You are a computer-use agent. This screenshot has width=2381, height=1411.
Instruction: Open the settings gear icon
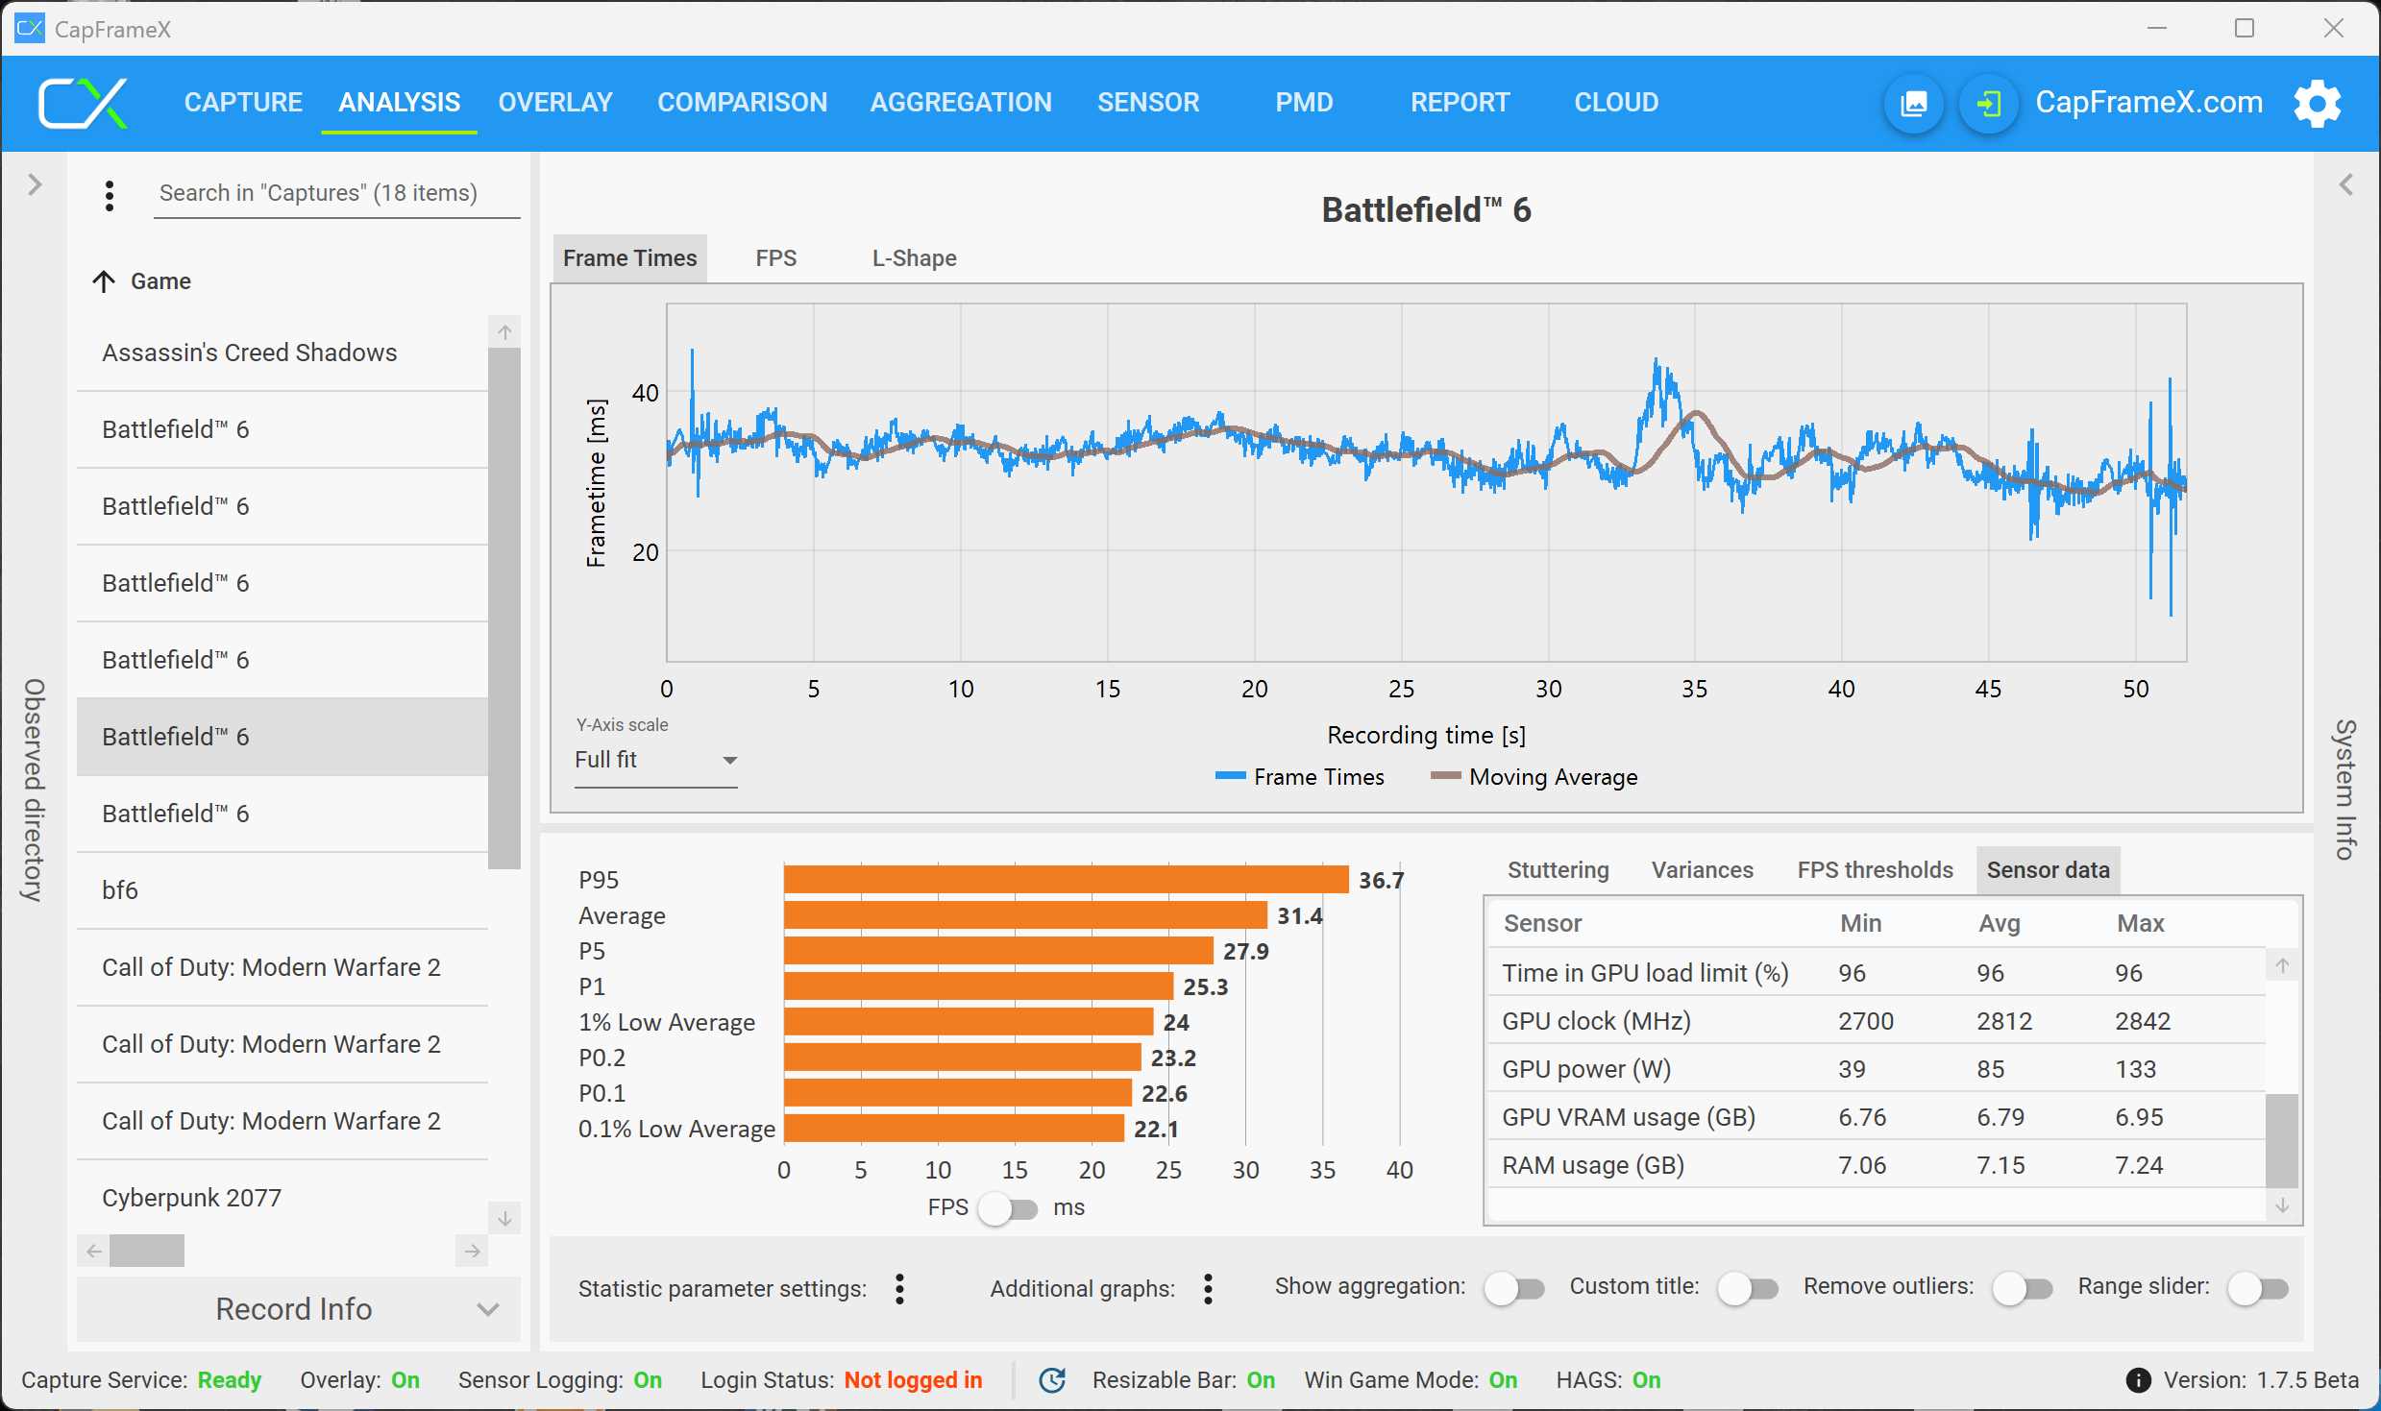[x=2317, y=103]
